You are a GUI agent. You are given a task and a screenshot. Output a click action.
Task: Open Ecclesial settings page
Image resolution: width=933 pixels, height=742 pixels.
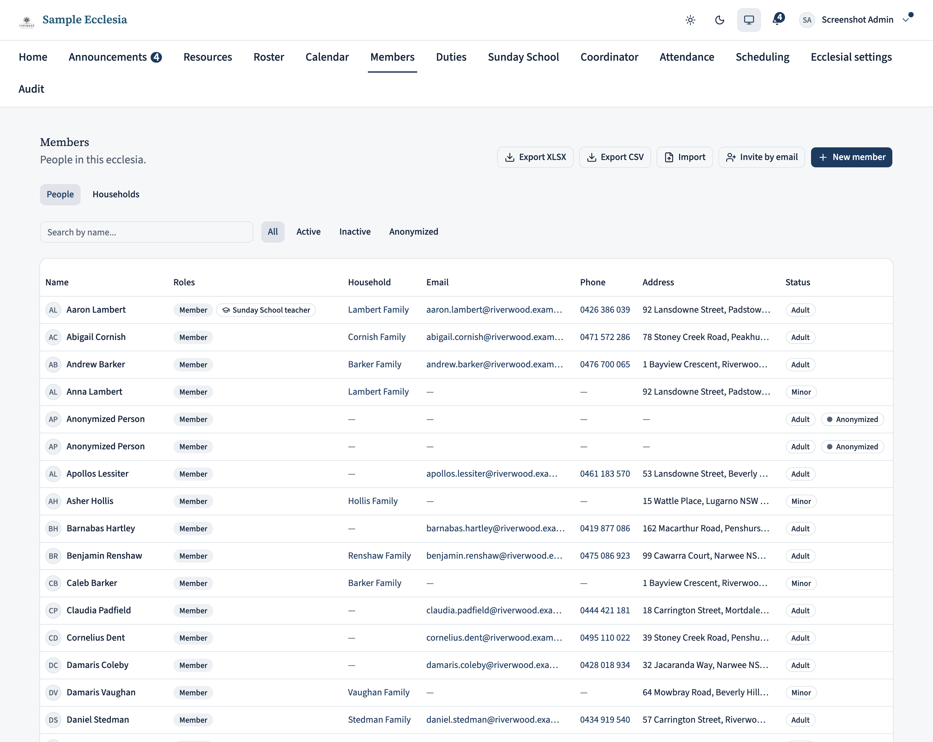(x=851, y=57)
